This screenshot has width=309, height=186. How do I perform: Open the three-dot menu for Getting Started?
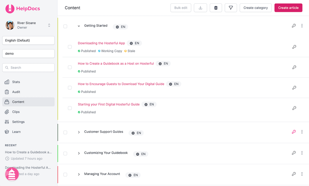point(302,26)
